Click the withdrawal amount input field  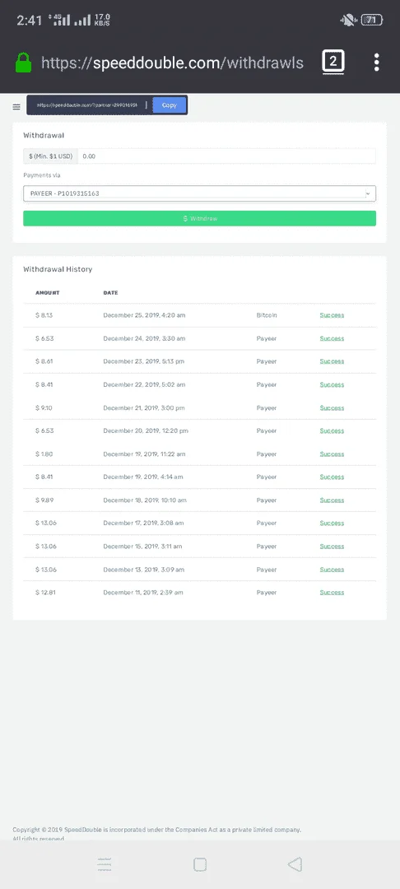pos(226,156)
